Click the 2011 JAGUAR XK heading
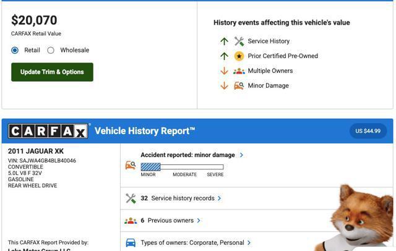 36,151
